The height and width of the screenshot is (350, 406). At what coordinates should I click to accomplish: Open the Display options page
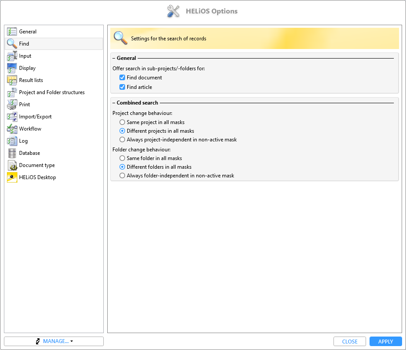click(54, 68)
